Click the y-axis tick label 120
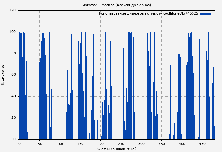The width and height of the screenshot is (222, 152). [x=12, y=10]
